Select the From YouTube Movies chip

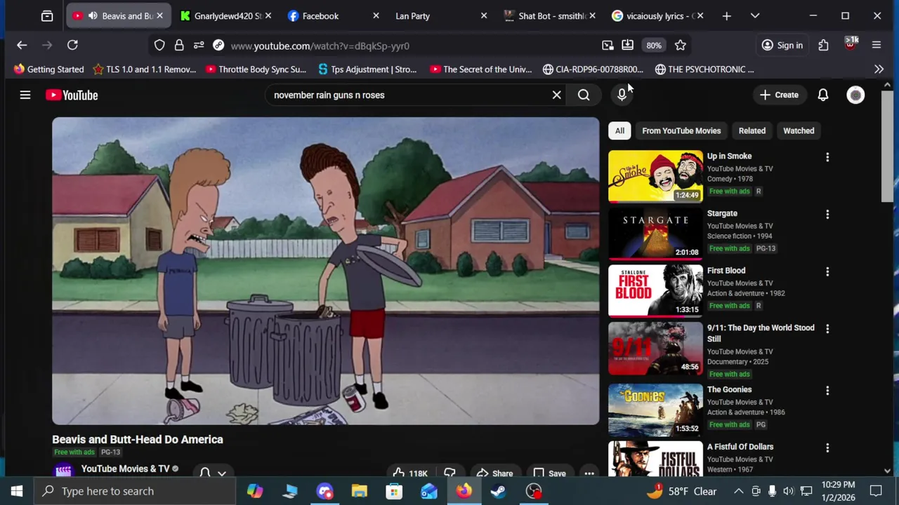click(681, 130)
